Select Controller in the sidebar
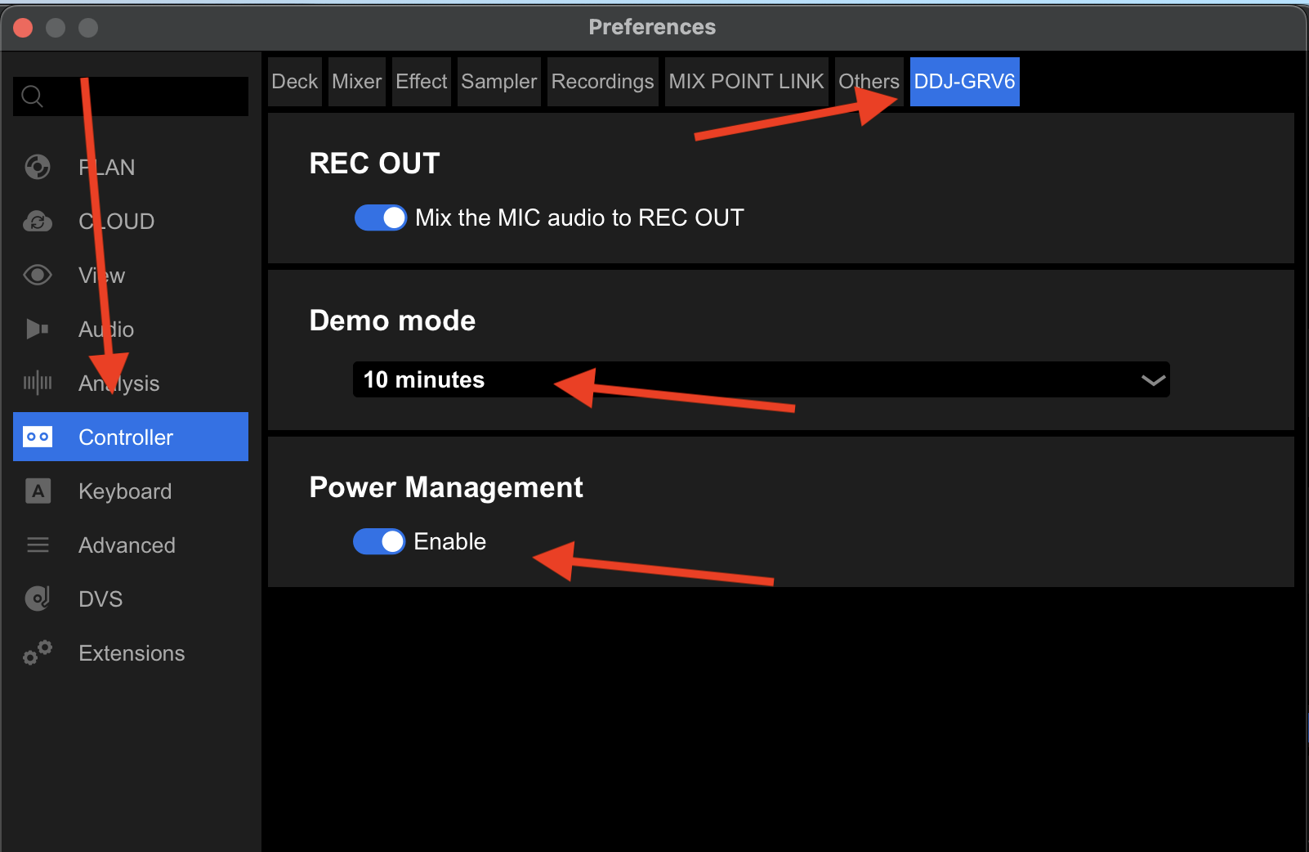The image size is (1309, 852). click(x=131, y=437)
